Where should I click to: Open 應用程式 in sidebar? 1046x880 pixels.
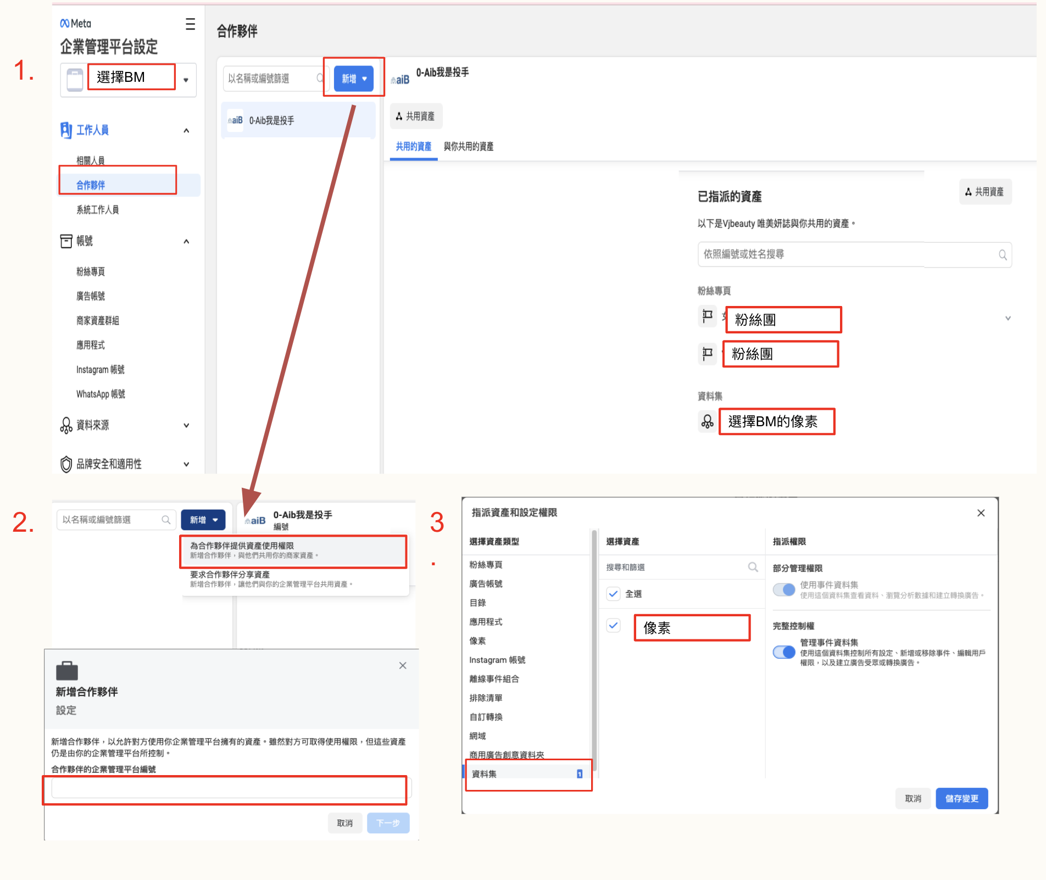click(x=90, y=345)
